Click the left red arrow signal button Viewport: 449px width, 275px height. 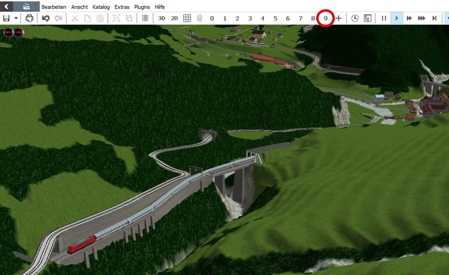coord(8,33)
